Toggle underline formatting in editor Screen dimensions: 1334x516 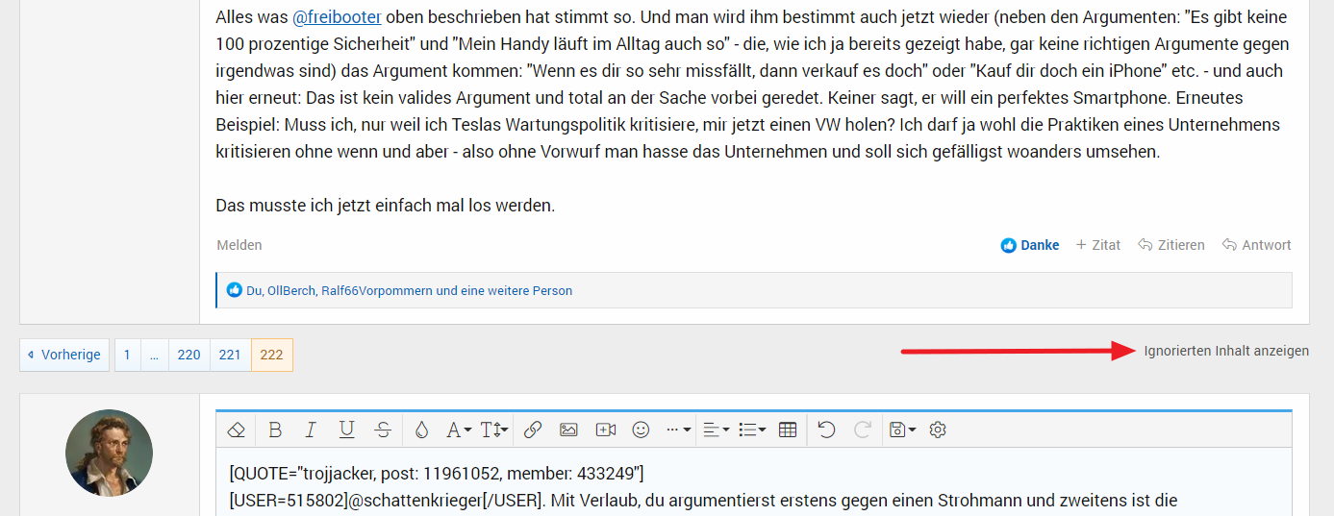346,430
